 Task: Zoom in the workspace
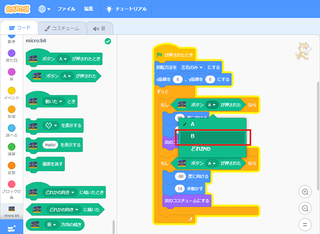pyautogui.click(x=305, y=192)
